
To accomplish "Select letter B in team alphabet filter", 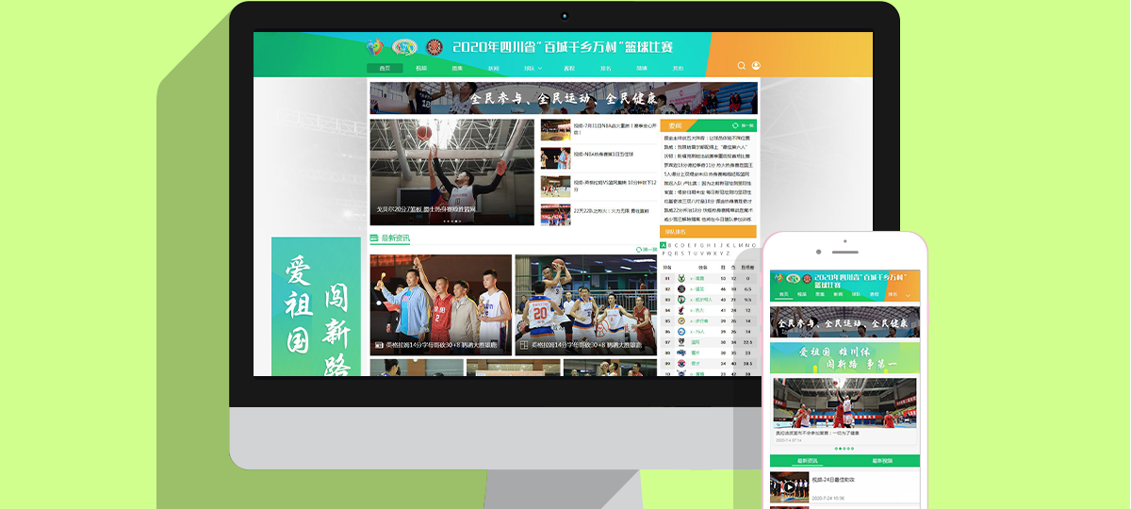I will click(672, 245).
